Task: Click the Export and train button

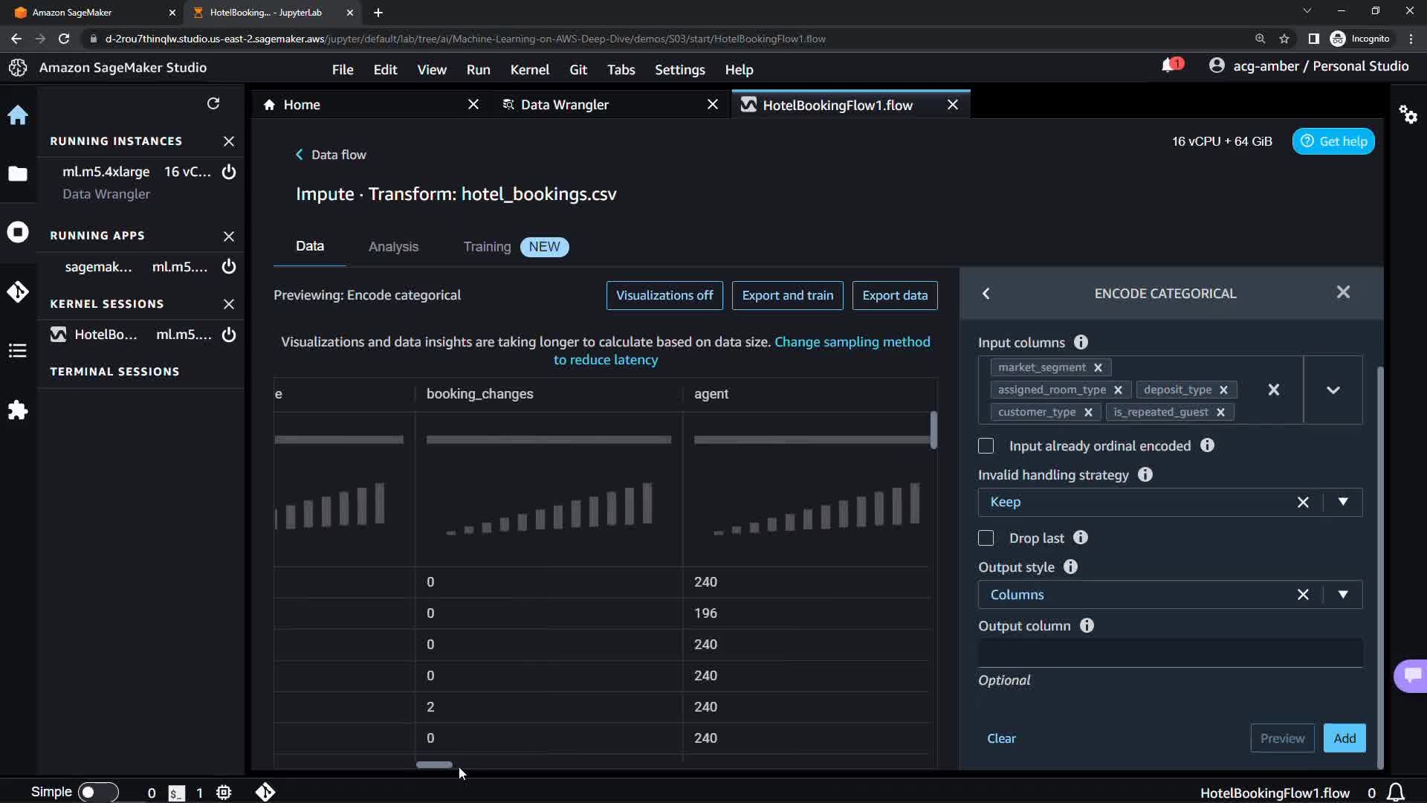Action: [x=787, y=295]
